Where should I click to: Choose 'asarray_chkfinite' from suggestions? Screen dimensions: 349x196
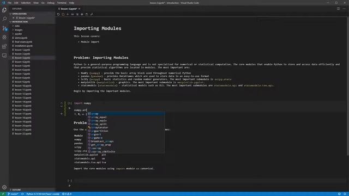click(x=126, y=151)
